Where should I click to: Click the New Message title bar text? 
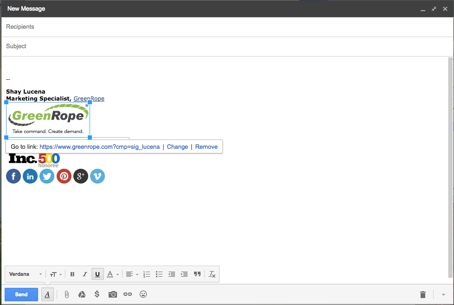(26, 9)
